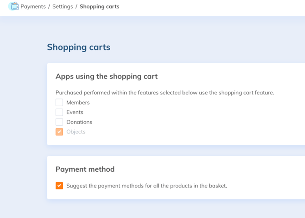This screenshot has height=218, width=305.
Task: Click the slash between Payments and Settings
Action: (49, 7)
